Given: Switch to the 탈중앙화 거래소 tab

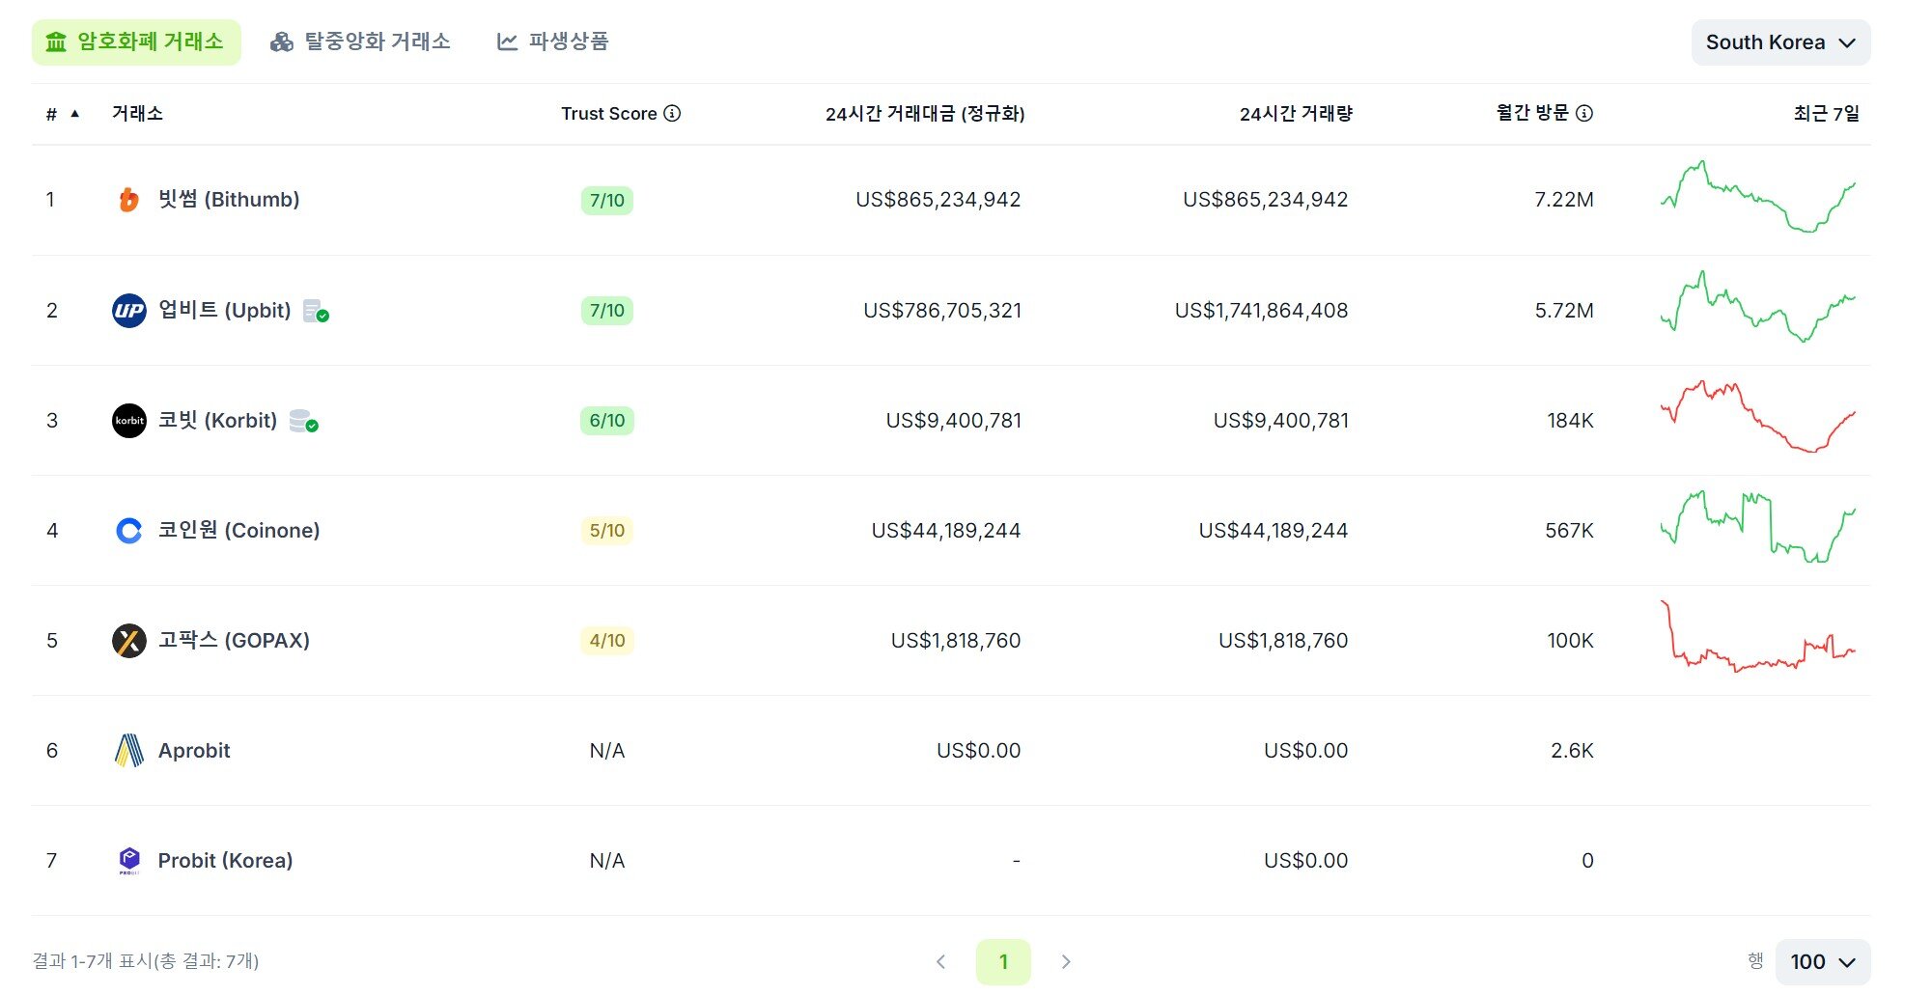Looking at the screenshot, I should pyautogui.click(x=360, y=41).
